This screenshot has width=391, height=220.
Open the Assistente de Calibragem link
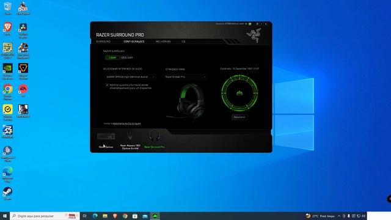(x=127, y=123)
